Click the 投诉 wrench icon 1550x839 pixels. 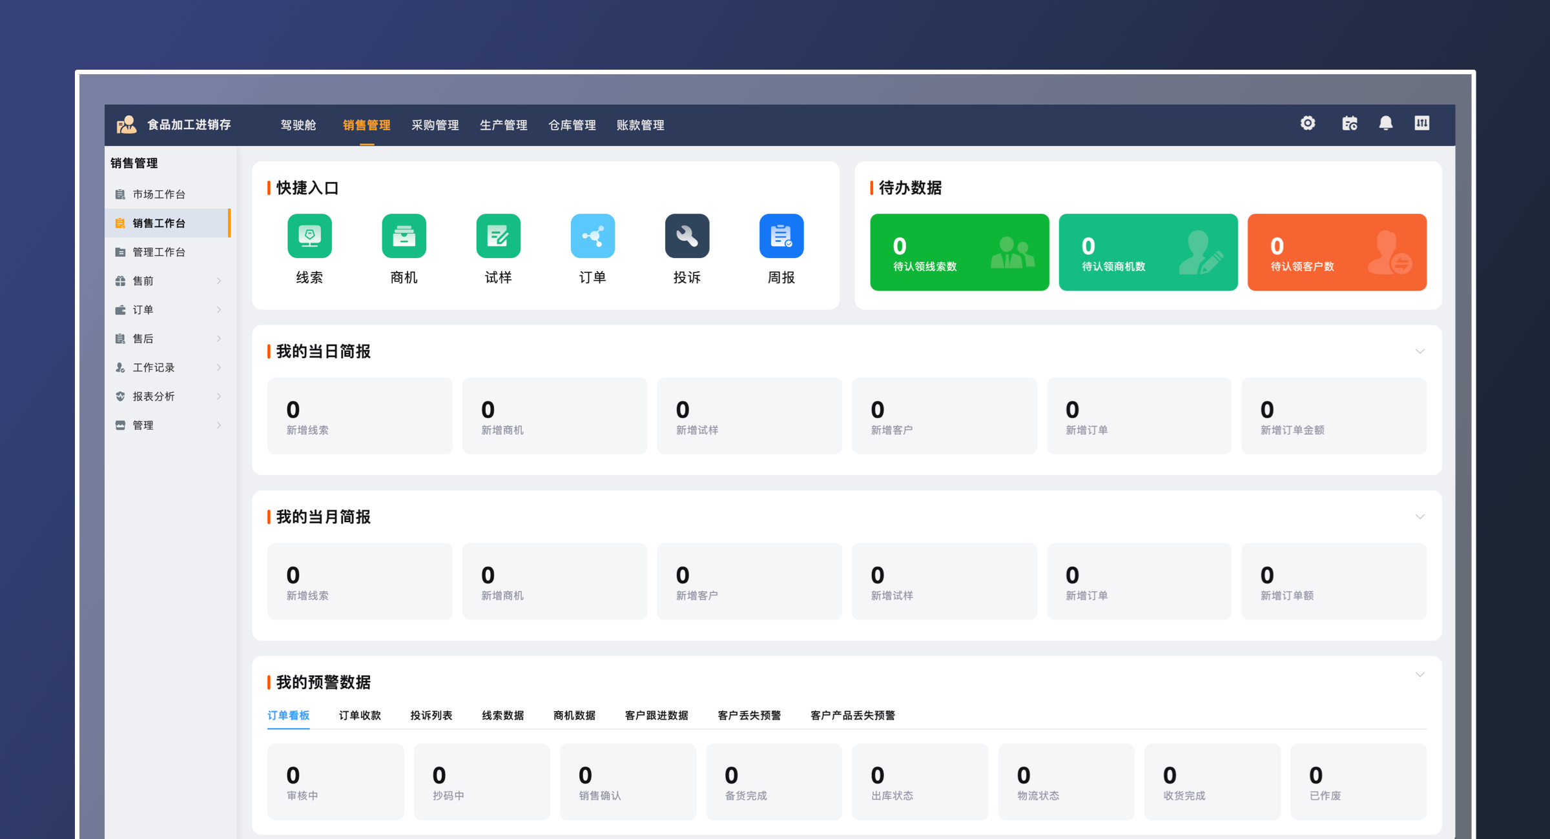coord(687,236)
